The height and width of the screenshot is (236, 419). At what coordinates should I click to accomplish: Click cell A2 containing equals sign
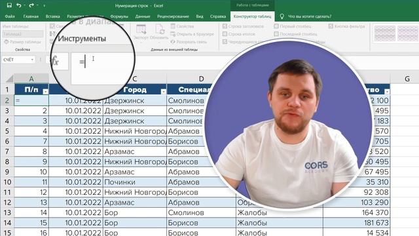coord(31,100)
